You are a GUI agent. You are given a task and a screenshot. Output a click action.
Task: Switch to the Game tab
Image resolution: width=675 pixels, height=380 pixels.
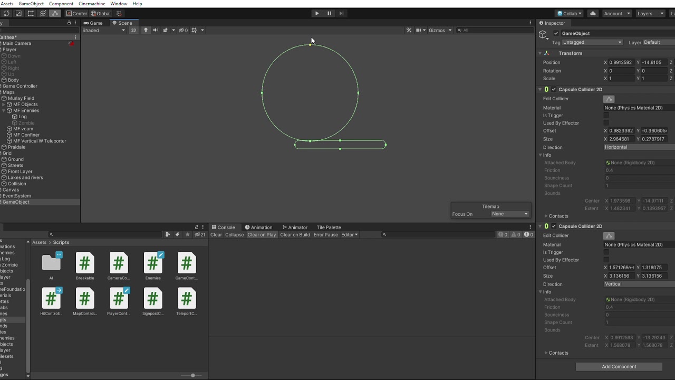point(93,23)
